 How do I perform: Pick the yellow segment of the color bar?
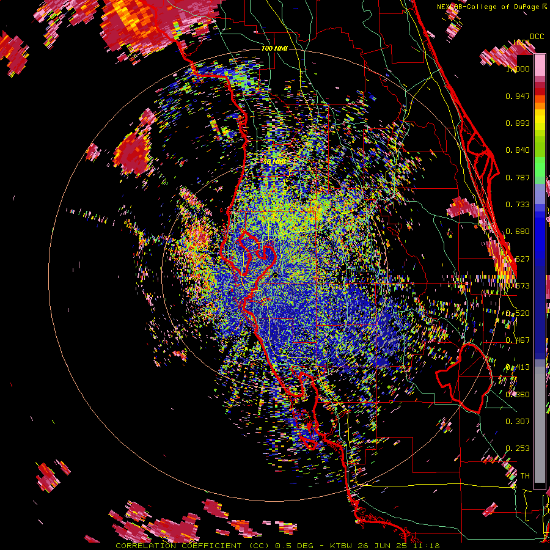click(x=540, y=120)
